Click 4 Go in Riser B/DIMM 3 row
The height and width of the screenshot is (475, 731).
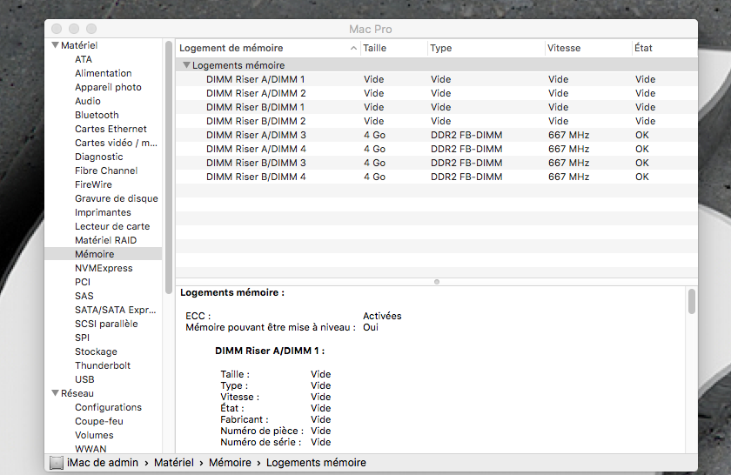pyautogui.click(x=374, y=164)
